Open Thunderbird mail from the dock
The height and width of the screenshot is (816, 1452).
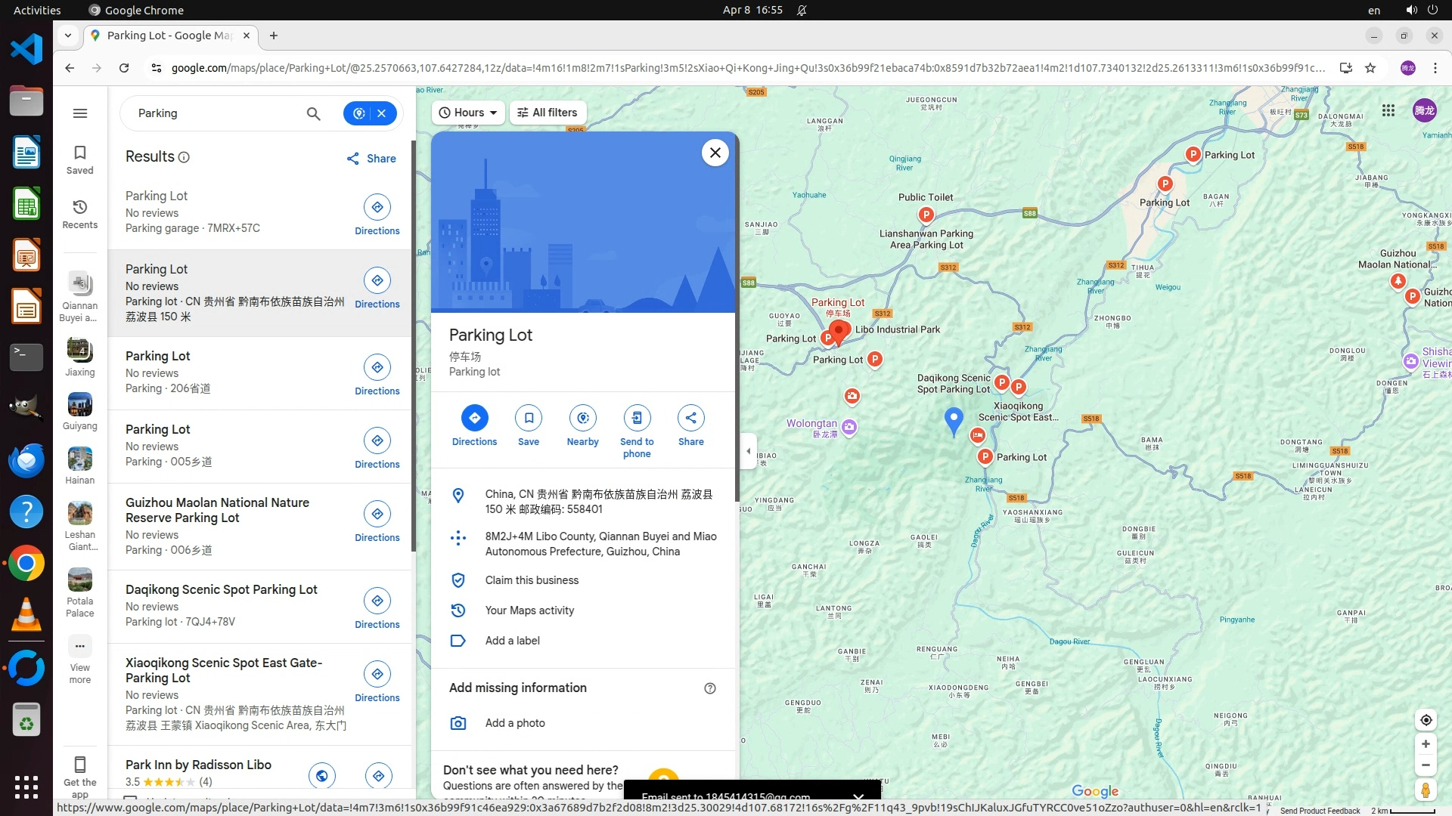(26, 461)
